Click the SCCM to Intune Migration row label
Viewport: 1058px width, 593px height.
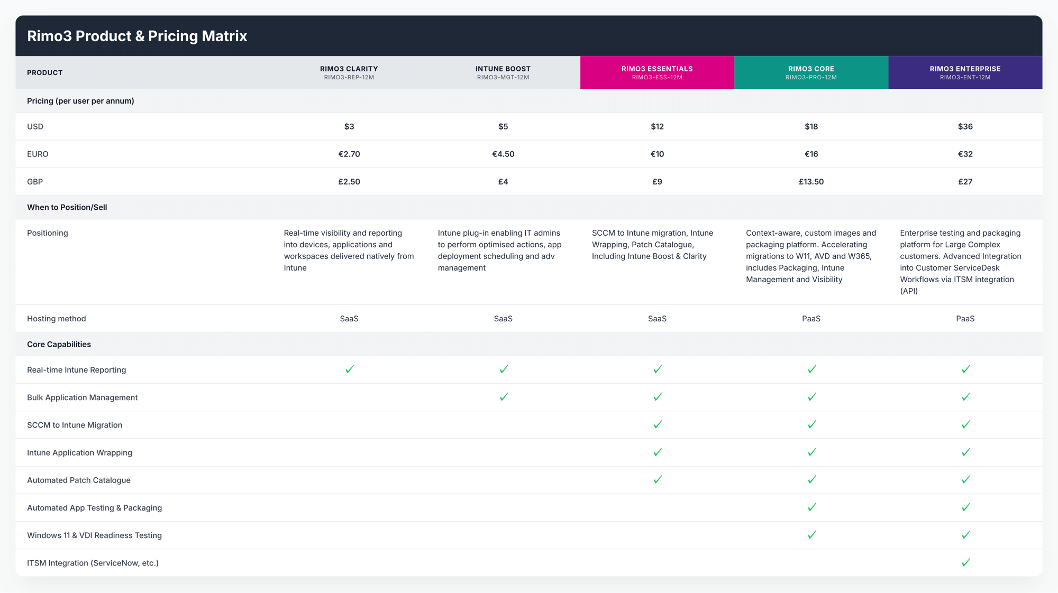pos(75,425)
